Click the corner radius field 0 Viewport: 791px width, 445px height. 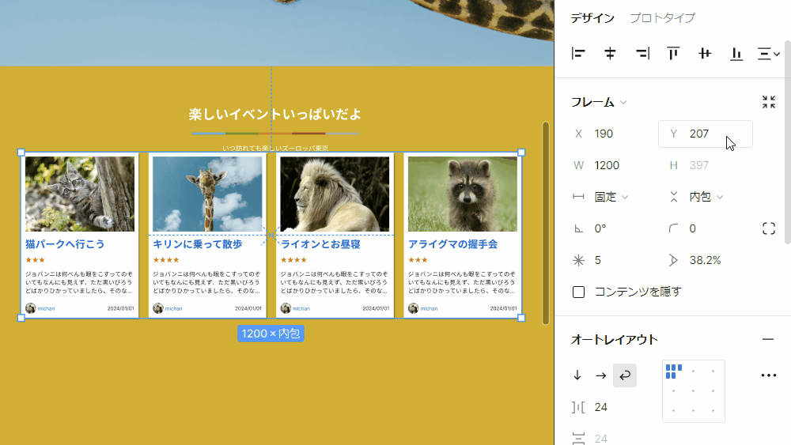tap(706, 228)
